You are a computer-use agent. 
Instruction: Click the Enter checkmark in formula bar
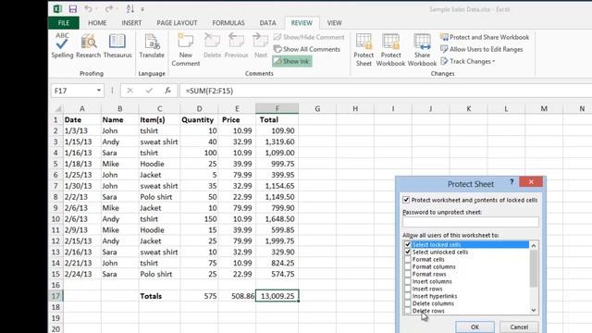tap(149, 91)
